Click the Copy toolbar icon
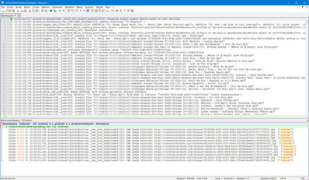 [34, 11]
